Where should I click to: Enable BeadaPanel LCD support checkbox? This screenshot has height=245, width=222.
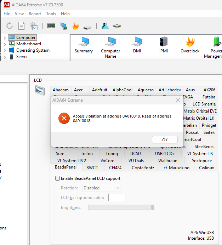tap(57, 178)
